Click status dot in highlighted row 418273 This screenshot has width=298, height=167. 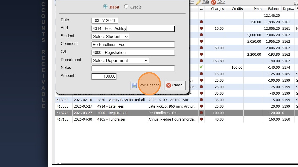[x=201, y=113]
